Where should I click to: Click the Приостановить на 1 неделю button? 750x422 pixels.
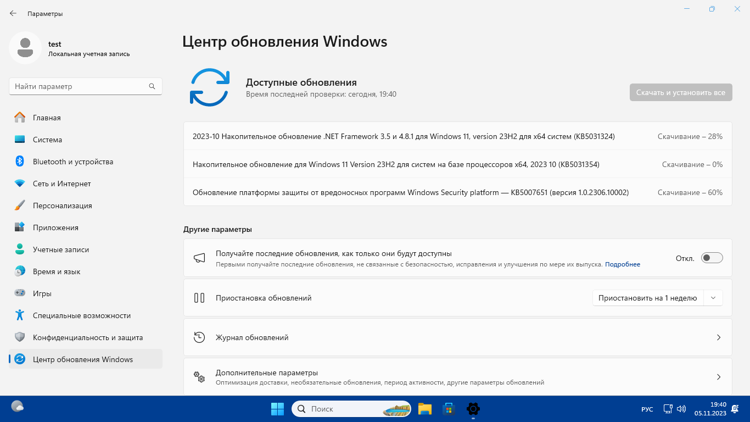(x=647, y=298)
